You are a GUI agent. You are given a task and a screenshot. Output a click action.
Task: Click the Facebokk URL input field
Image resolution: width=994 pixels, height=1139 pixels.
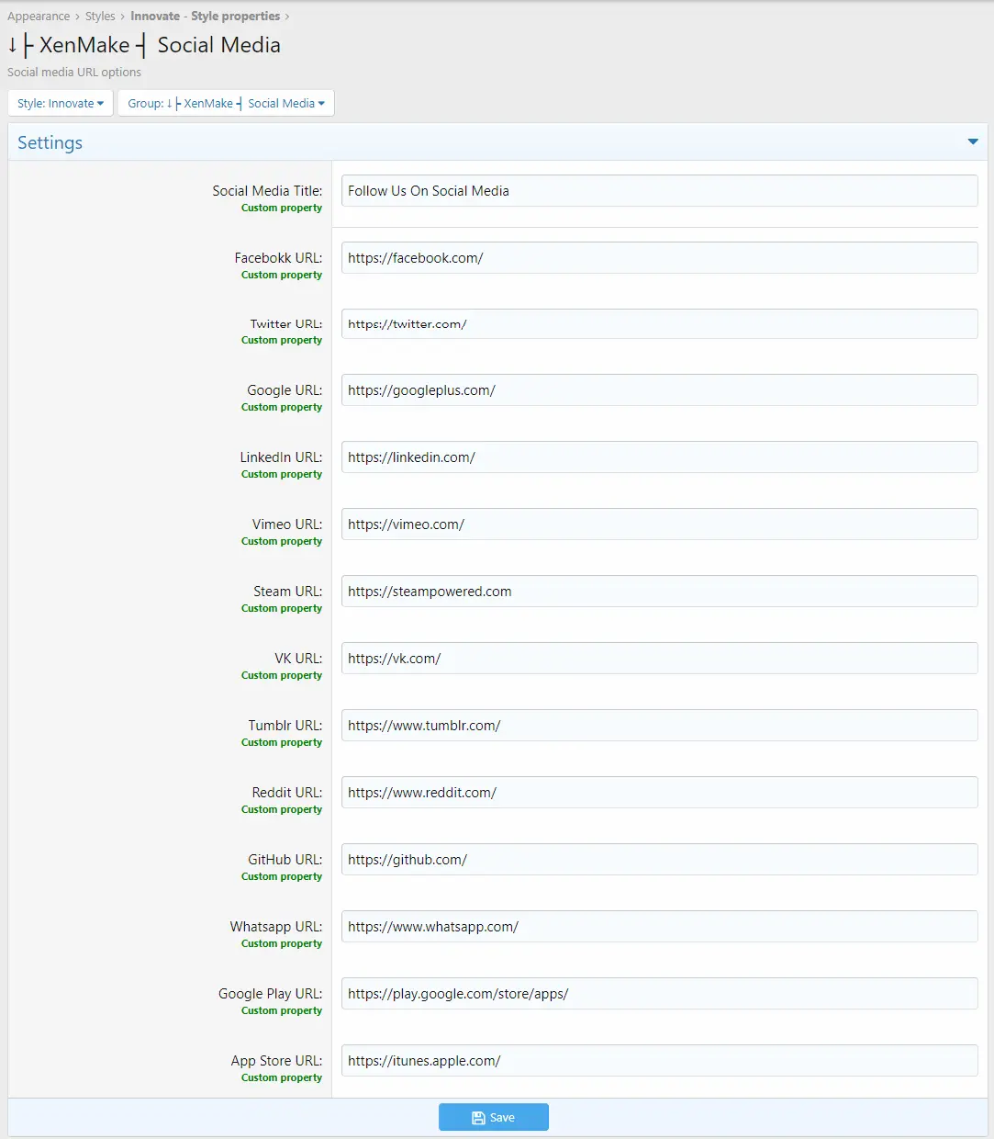pyautogui.click(x=659, y=258)
